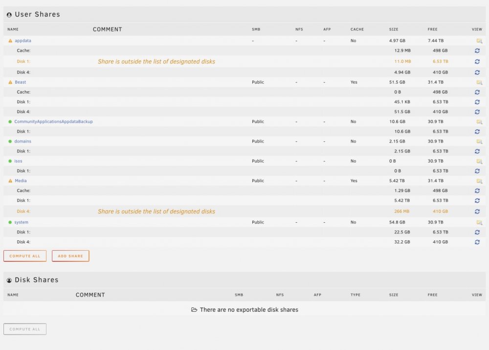Browse the Media share via view icon
Image resolution: width=489 pixels, height=350 pixels.
pyautogui.click(x=479, y=181)
